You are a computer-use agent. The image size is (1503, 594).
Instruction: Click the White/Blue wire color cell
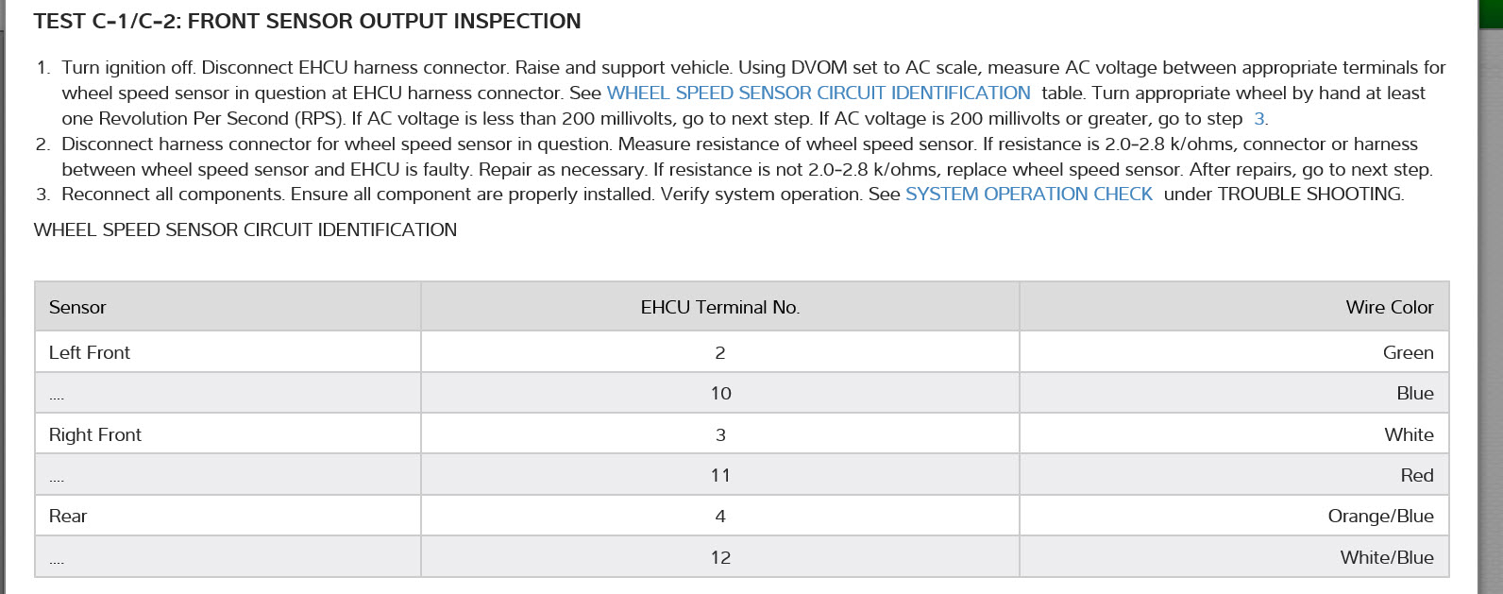pos(1386,557)
